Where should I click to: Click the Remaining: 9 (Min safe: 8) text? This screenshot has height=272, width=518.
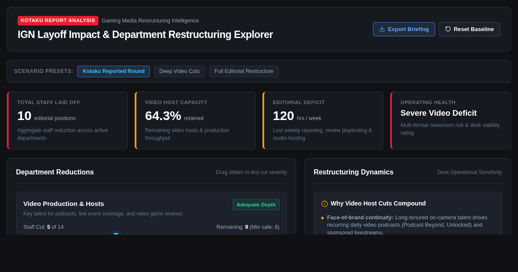[x=248, y=227]
